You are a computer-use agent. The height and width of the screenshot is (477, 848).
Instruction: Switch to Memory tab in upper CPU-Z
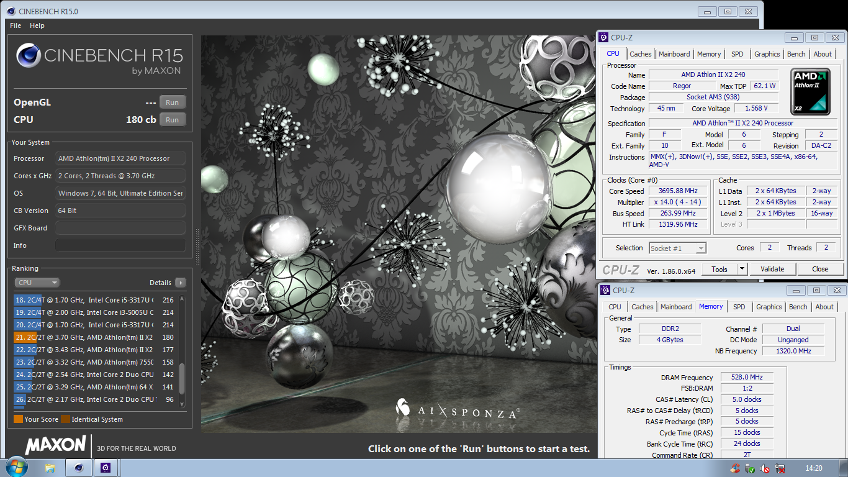tap(709, 54)
